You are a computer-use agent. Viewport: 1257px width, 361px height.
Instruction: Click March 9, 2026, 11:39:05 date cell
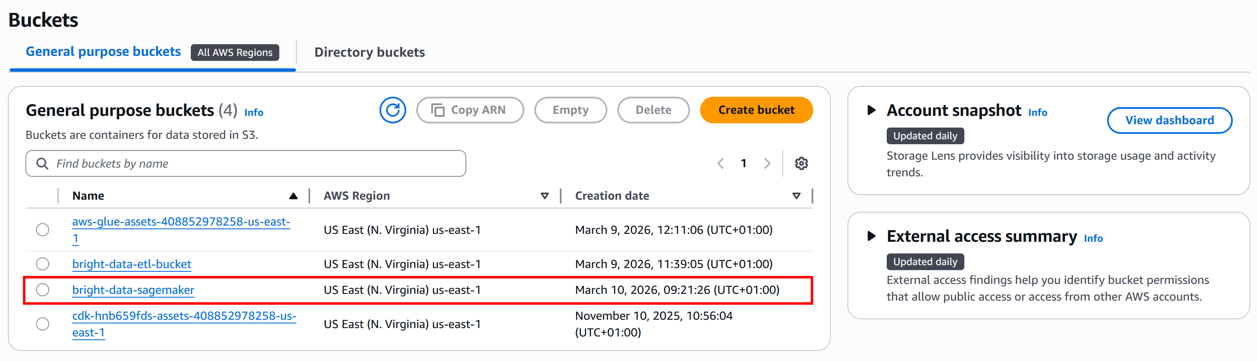[674, 264]
